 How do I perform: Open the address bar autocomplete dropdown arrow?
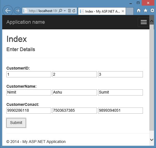(x=65, y=11)
